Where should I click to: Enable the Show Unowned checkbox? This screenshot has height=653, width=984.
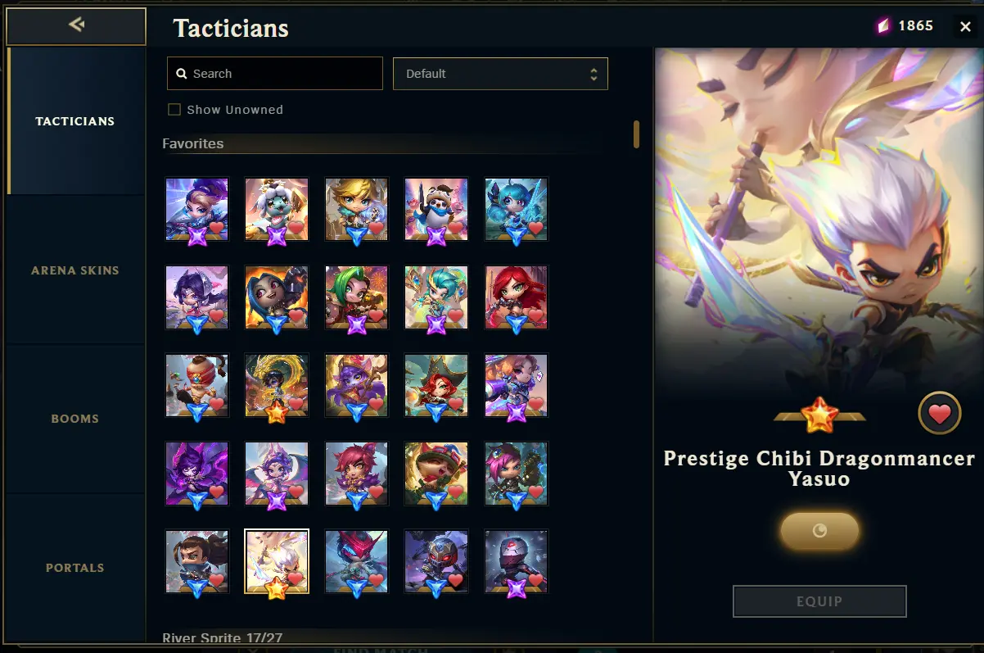tap(174, 110)
